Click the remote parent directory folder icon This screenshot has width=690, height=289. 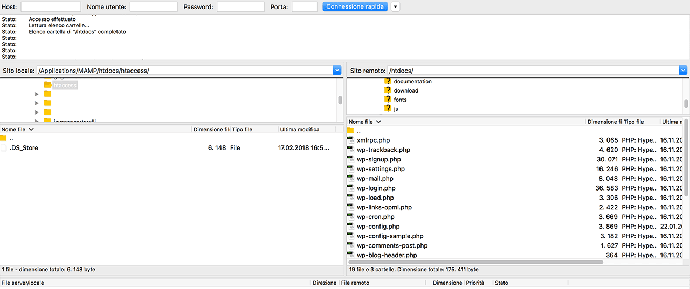351,131
